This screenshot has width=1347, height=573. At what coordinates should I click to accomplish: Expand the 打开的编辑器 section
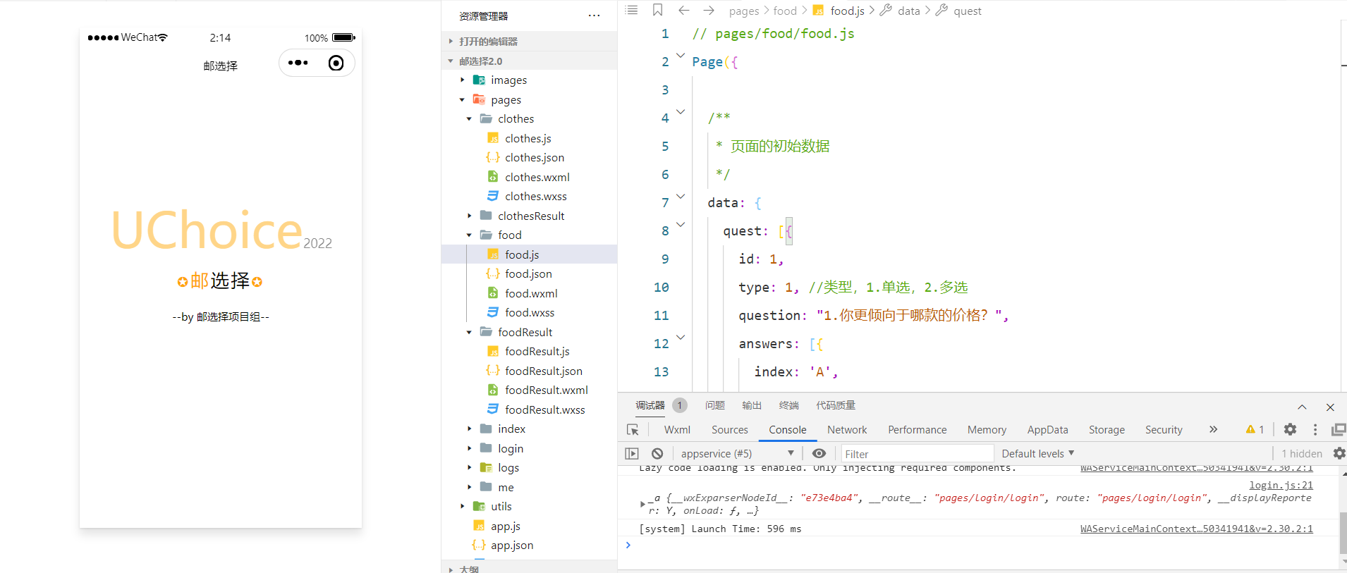(x=529, y=41)
